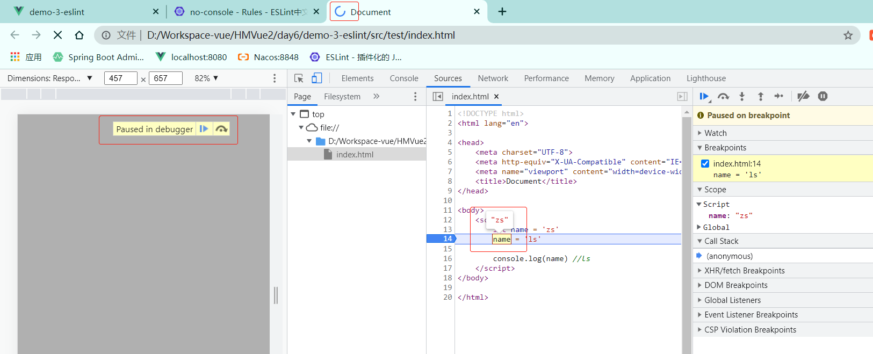Close the demo-3-eslint tab
Viewport: 873px width, 354px height.
point(156,11)
